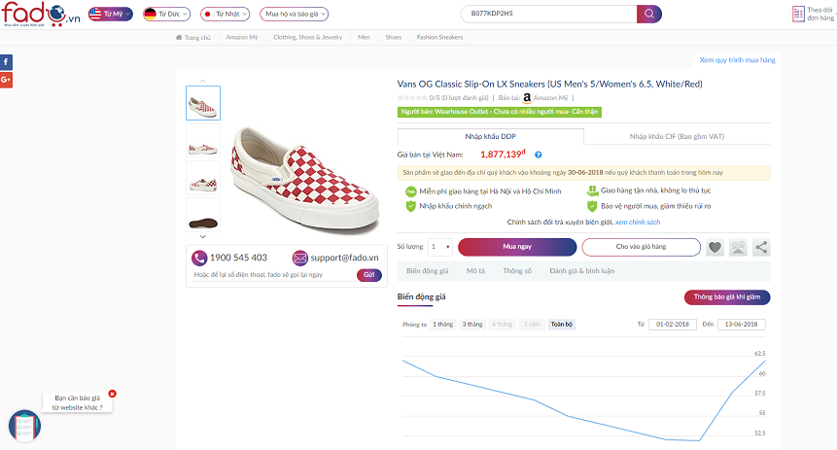Viewport: 837px width, 450px height.
Task: Select the 'Toàn bộ' zoom range
Action: pos(562,324)
